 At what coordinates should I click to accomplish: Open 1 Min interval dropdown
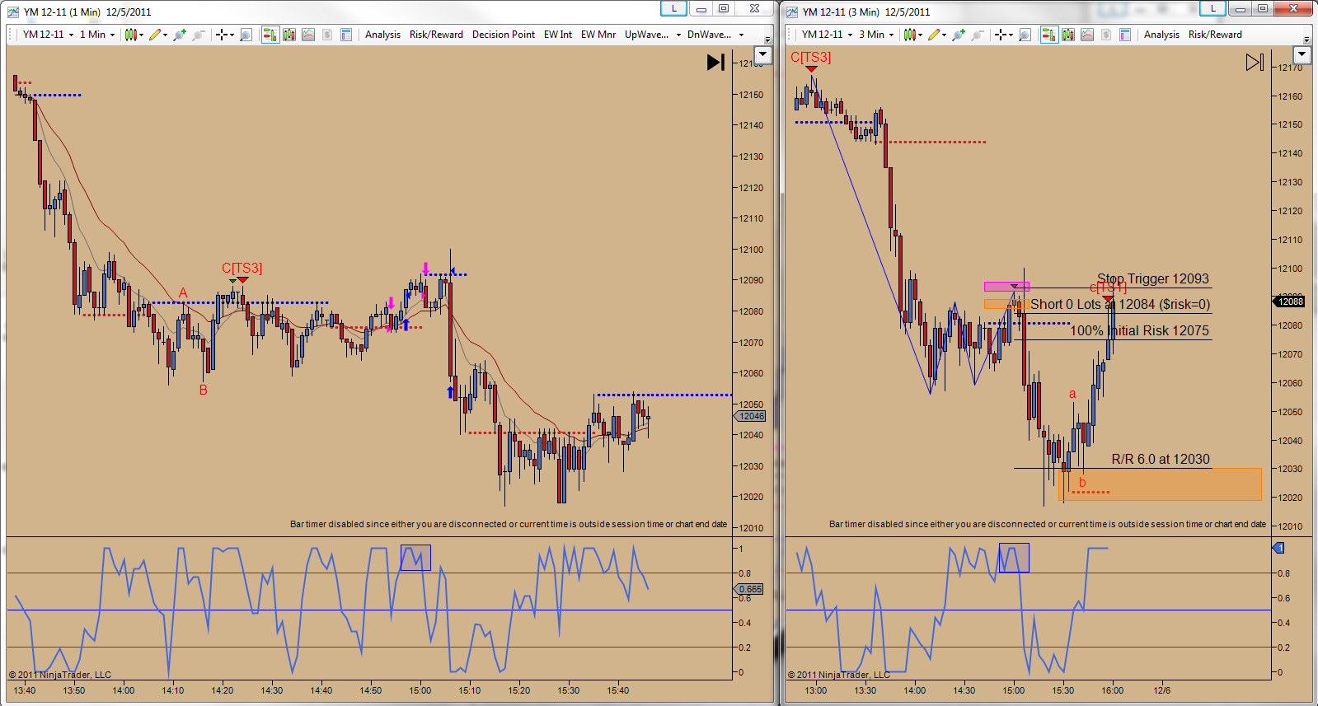click(x=97, y=35)
